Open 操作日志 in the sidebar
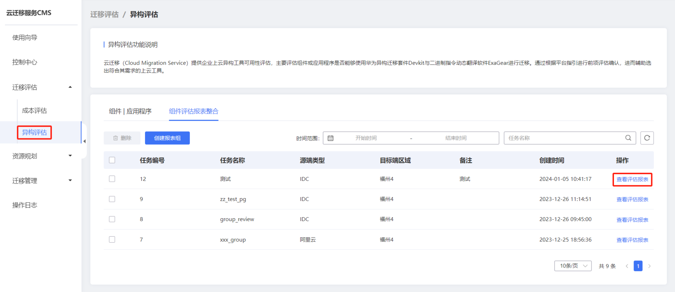The width and height of the screenshot is (675, 292). tap(25, 205)
